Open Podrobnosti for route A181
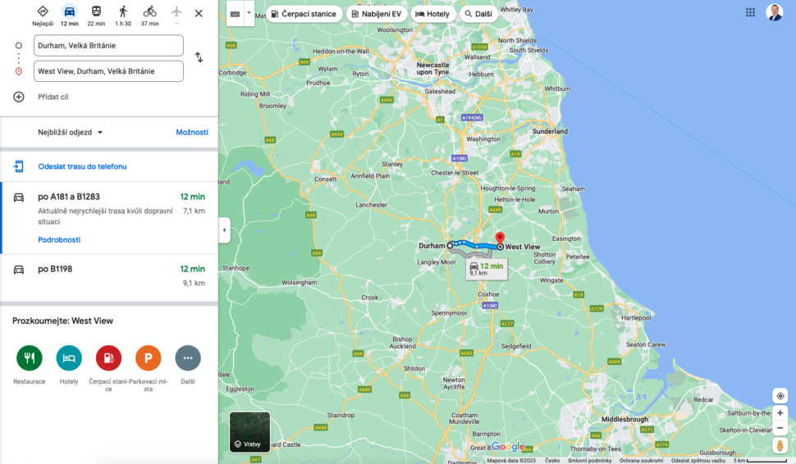This screenshot has height=464, width=796. coord(59,240)
